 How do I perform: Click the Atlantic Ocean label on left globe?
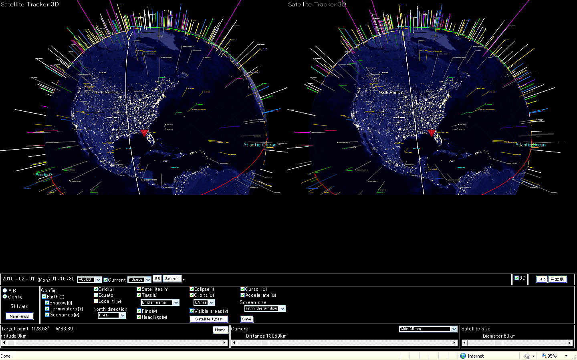pos(260,145)
